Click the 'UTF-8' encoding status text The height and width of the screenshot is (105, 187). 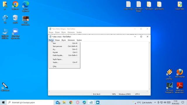pos(137,94)
